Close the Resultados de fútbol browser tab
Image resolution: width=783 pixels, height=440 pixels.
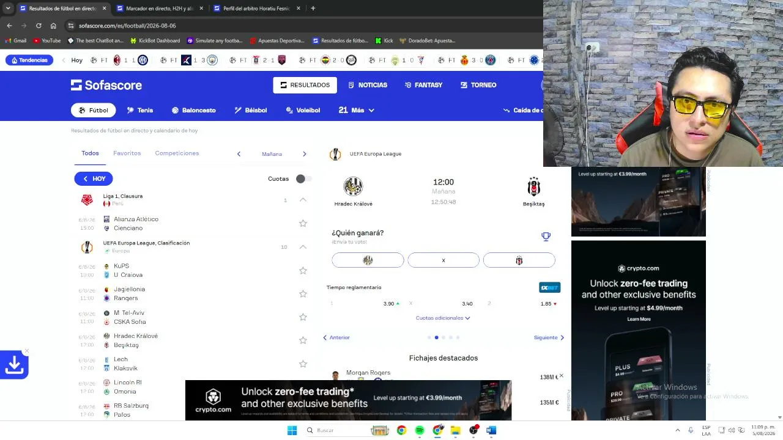(104, 9)
